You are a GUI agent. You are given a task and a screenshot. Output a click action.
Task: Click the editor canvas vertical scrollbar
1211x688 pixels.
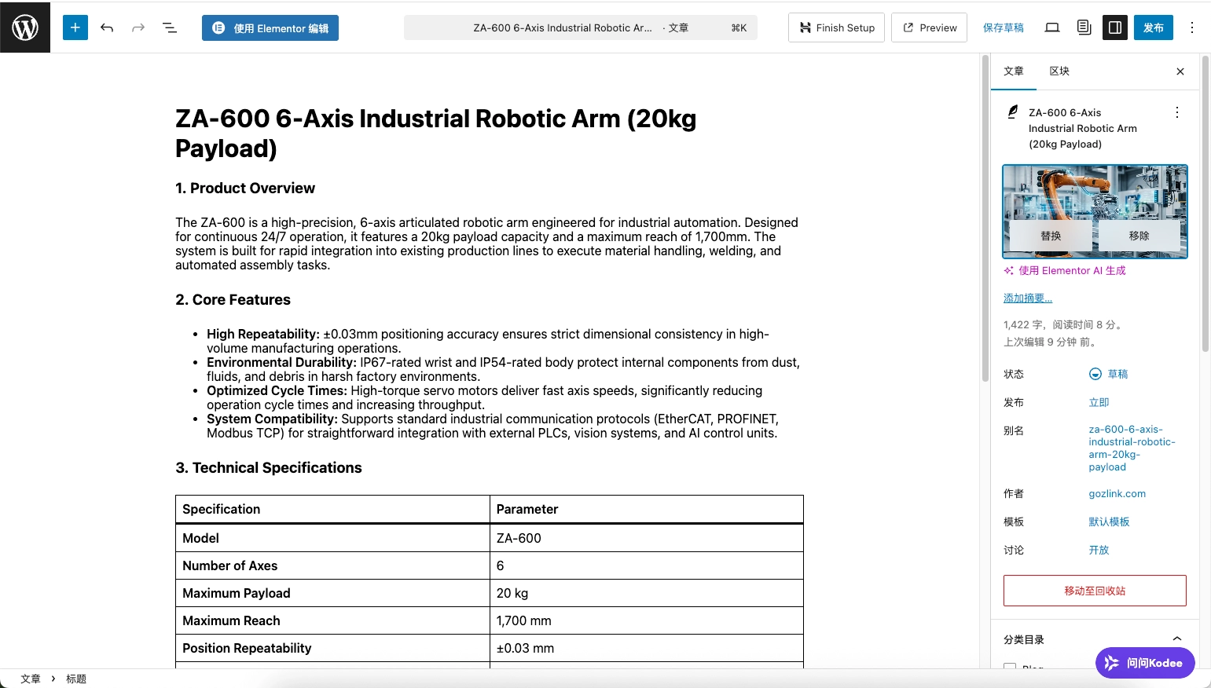click(x=985, y=220)
